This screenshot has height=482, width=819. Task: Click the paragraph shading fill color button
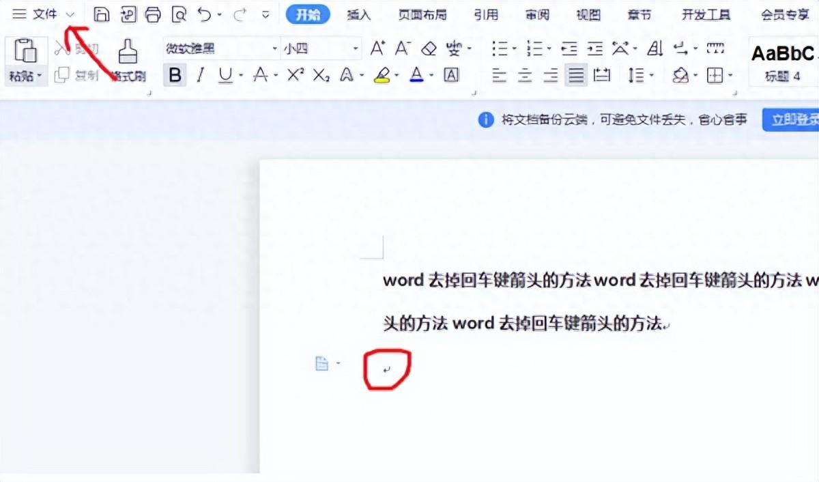pos(680,75)
